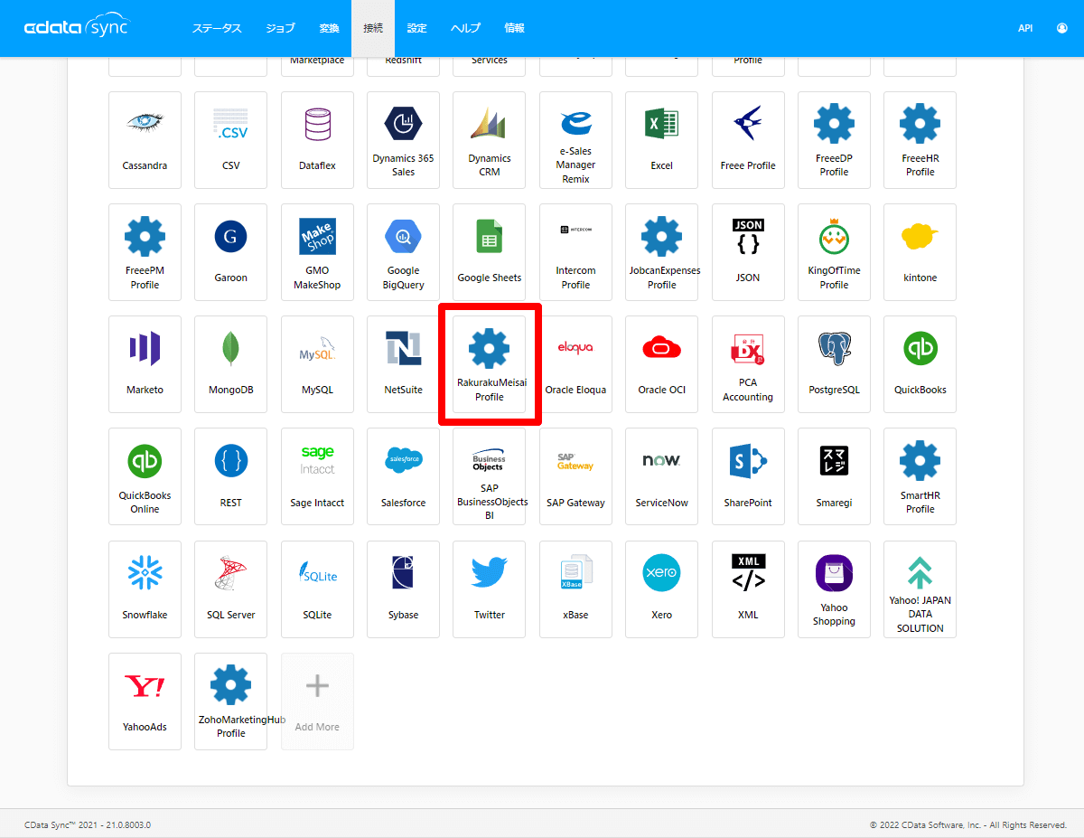This screenshot has height=838, width=1084.
Task: Select the Intercom Profile connector
Action: click(x=575, y=252)
